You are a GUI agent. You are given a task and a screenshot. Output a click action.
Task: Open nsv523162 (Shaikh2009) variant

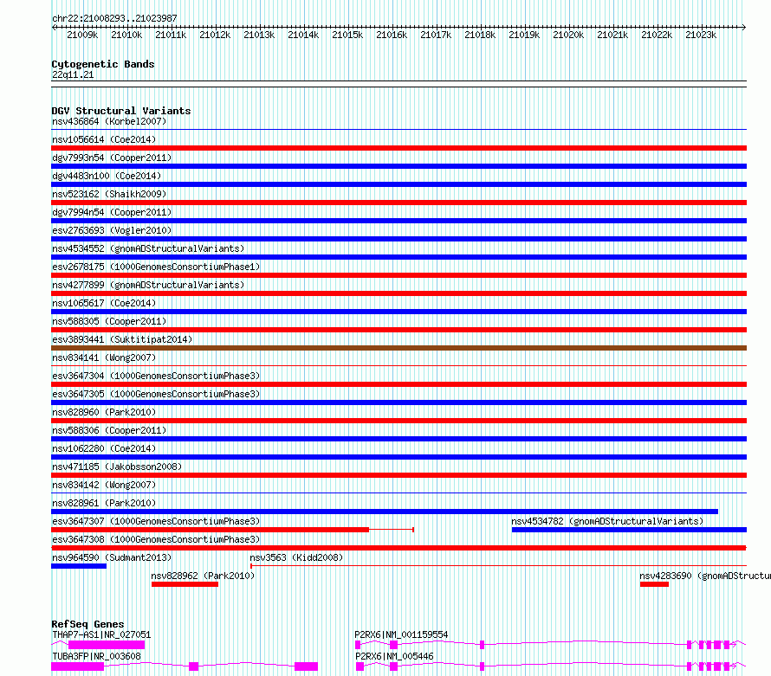(x=109, y=194)
